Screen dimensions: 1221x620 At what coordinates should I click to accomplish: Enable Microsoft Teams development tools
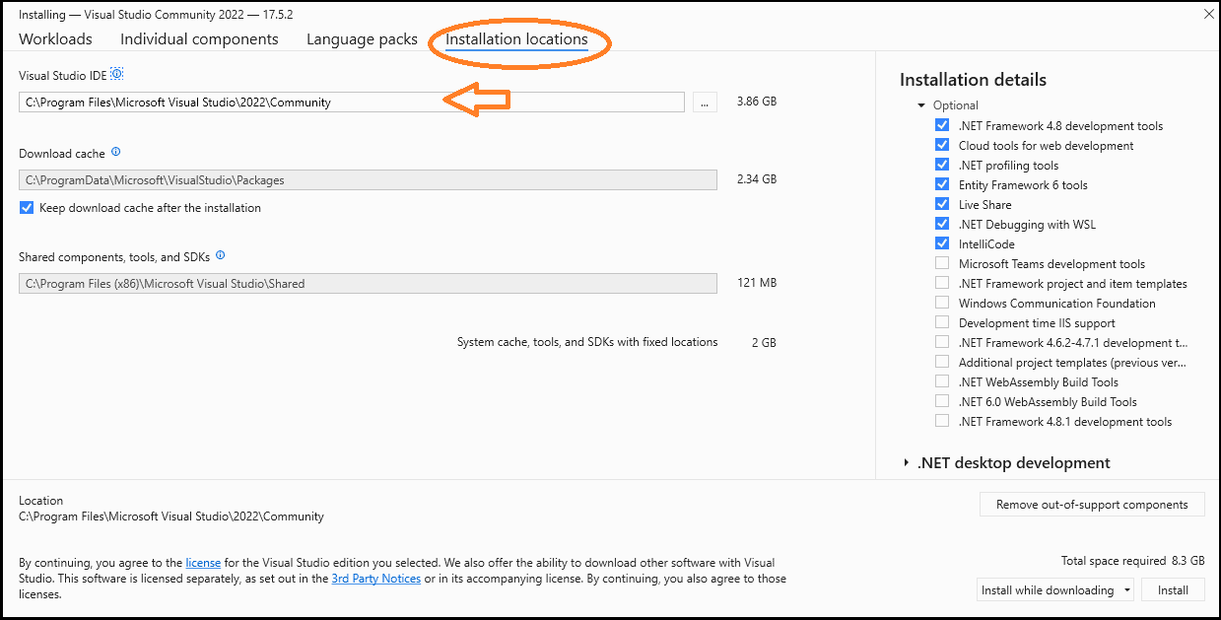pyautogui.click(x=942, y=262)
